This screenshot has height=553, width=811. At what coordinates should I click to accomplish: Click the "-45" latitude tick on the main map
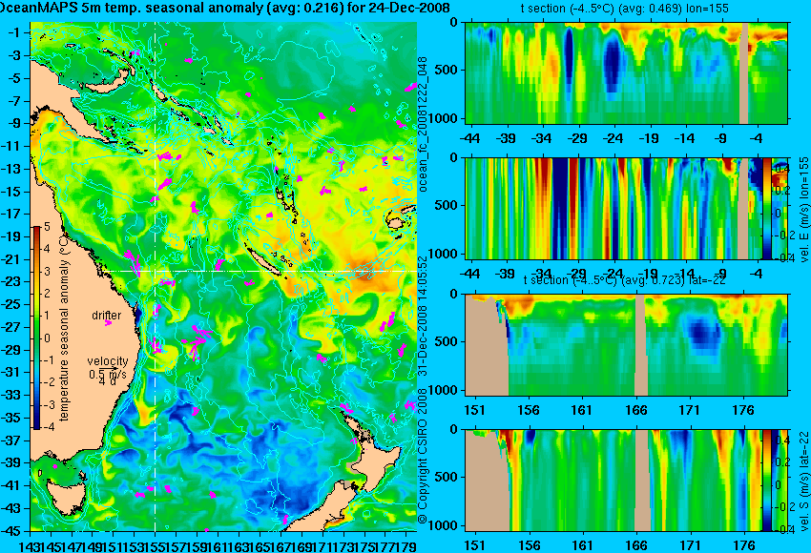[x=12, y=531]
